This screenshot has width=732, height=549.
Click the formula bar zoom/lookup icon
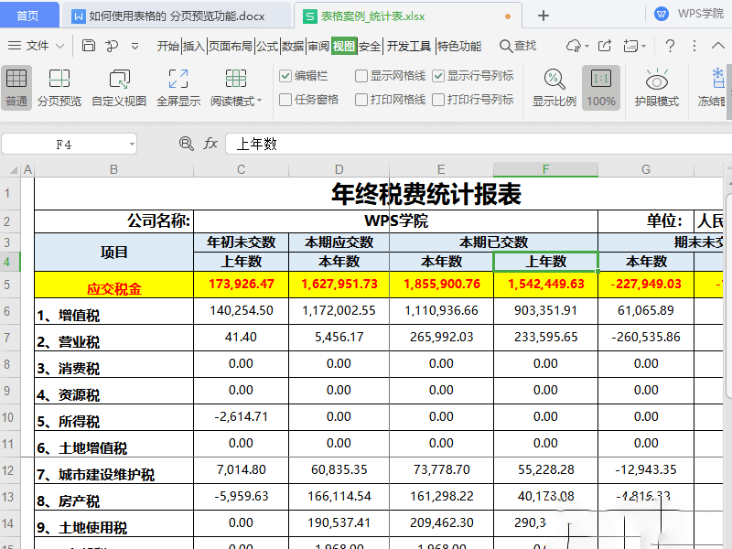(187, 144)
